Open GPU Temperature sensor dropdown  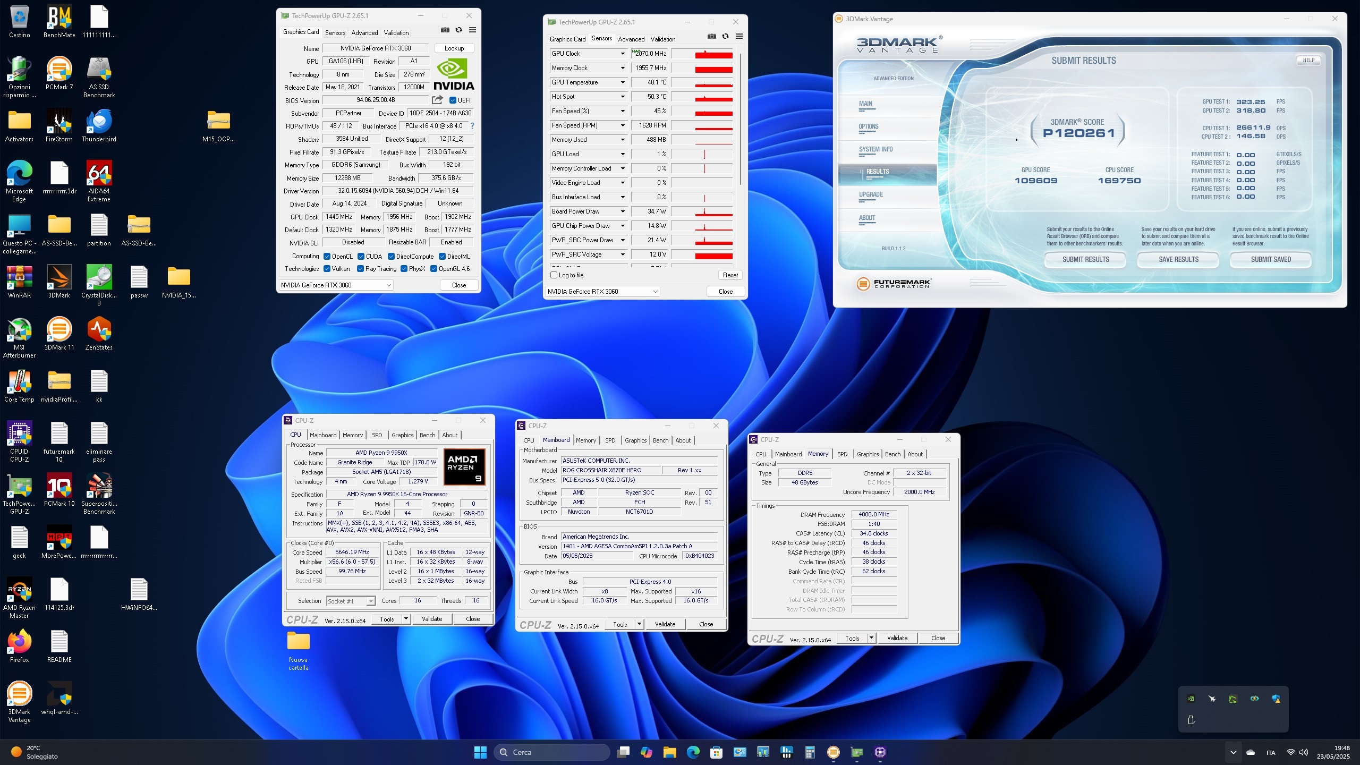[623, 82]
